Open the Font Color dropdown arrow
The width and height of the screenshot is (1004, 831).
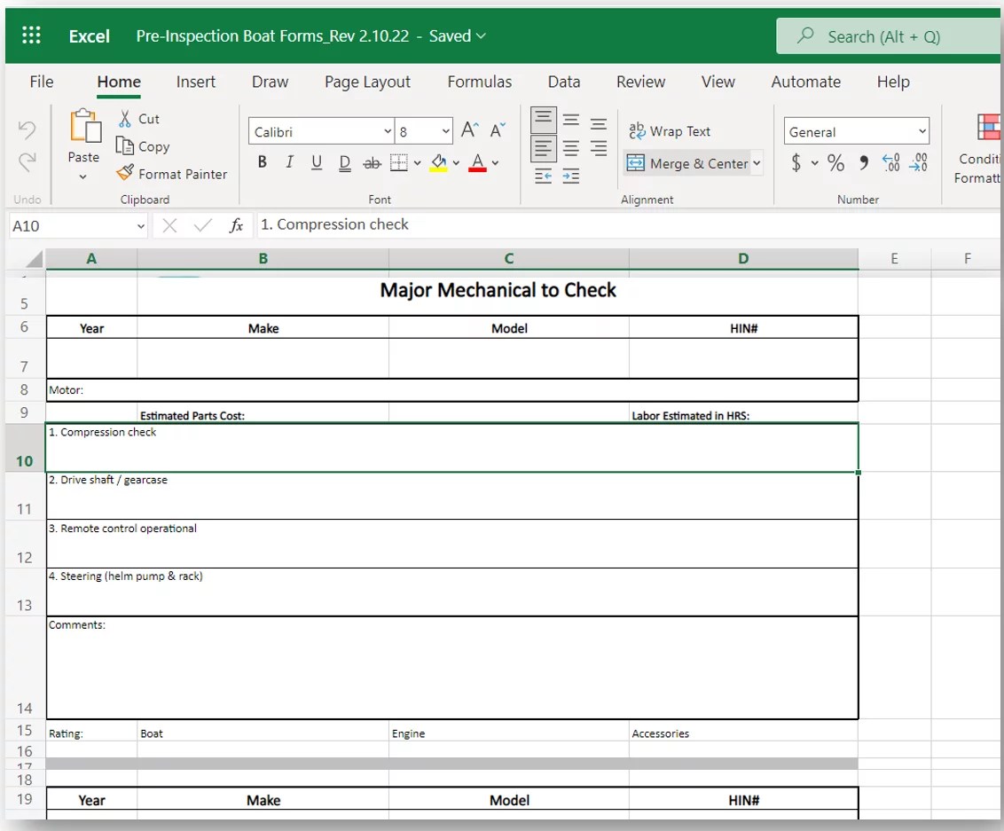(495, 162)
